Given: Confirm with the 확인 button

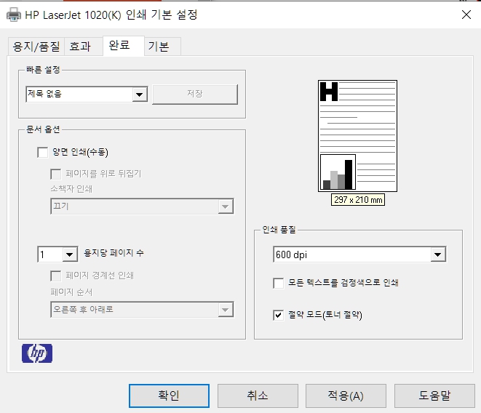Looking at the screenshot, I should (x=169, y=396).
